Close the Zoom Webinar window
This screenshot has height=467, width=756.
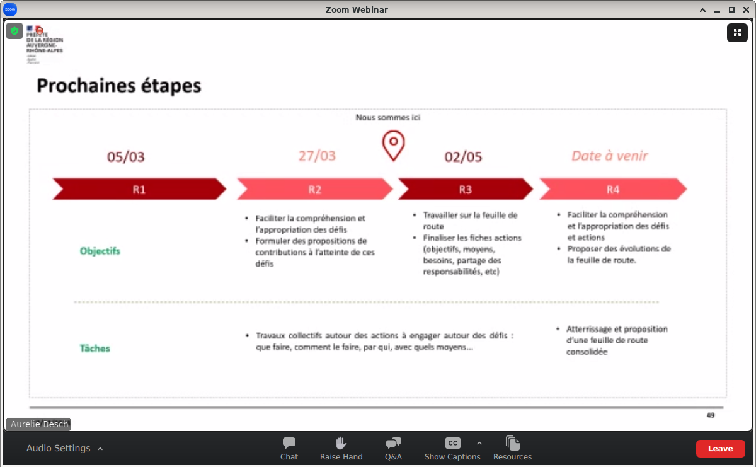coord(745,9)
